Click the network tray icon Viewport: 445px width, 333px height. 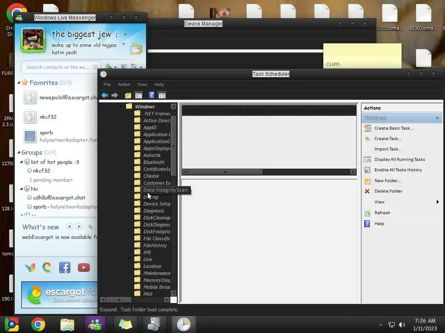tap(392, 325)
